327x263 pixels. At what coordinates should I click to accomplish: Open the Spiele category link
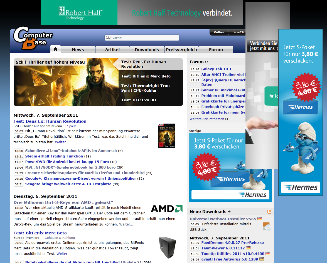pos(72,126)
